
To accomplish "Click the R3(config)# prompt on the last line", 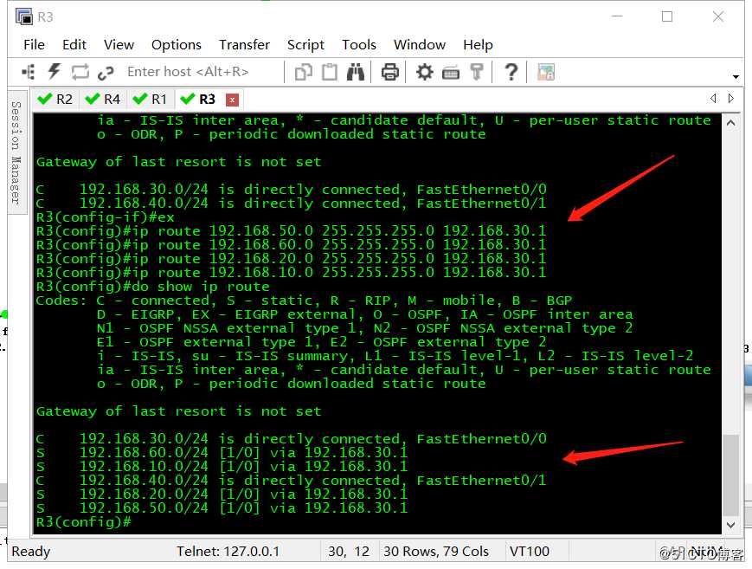I will (x=83, y=522).
